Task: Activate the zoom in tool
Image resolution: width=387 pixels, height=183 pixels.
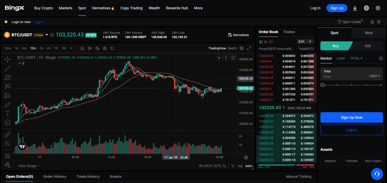Action: [8, 143]
